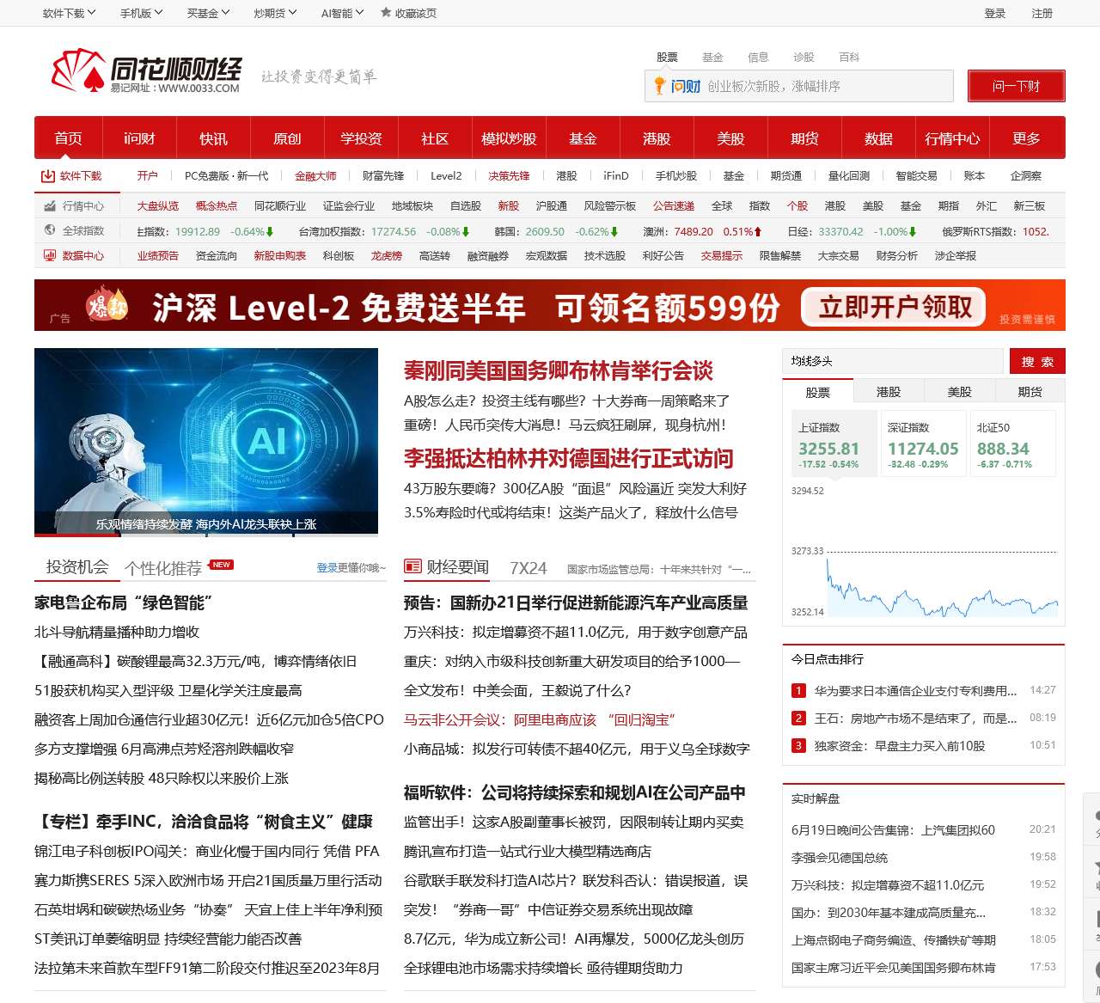This screenshot has height=1003, width=1100.
Task: Click 注册 in the top bar
Action: (x=1042, y=13)
